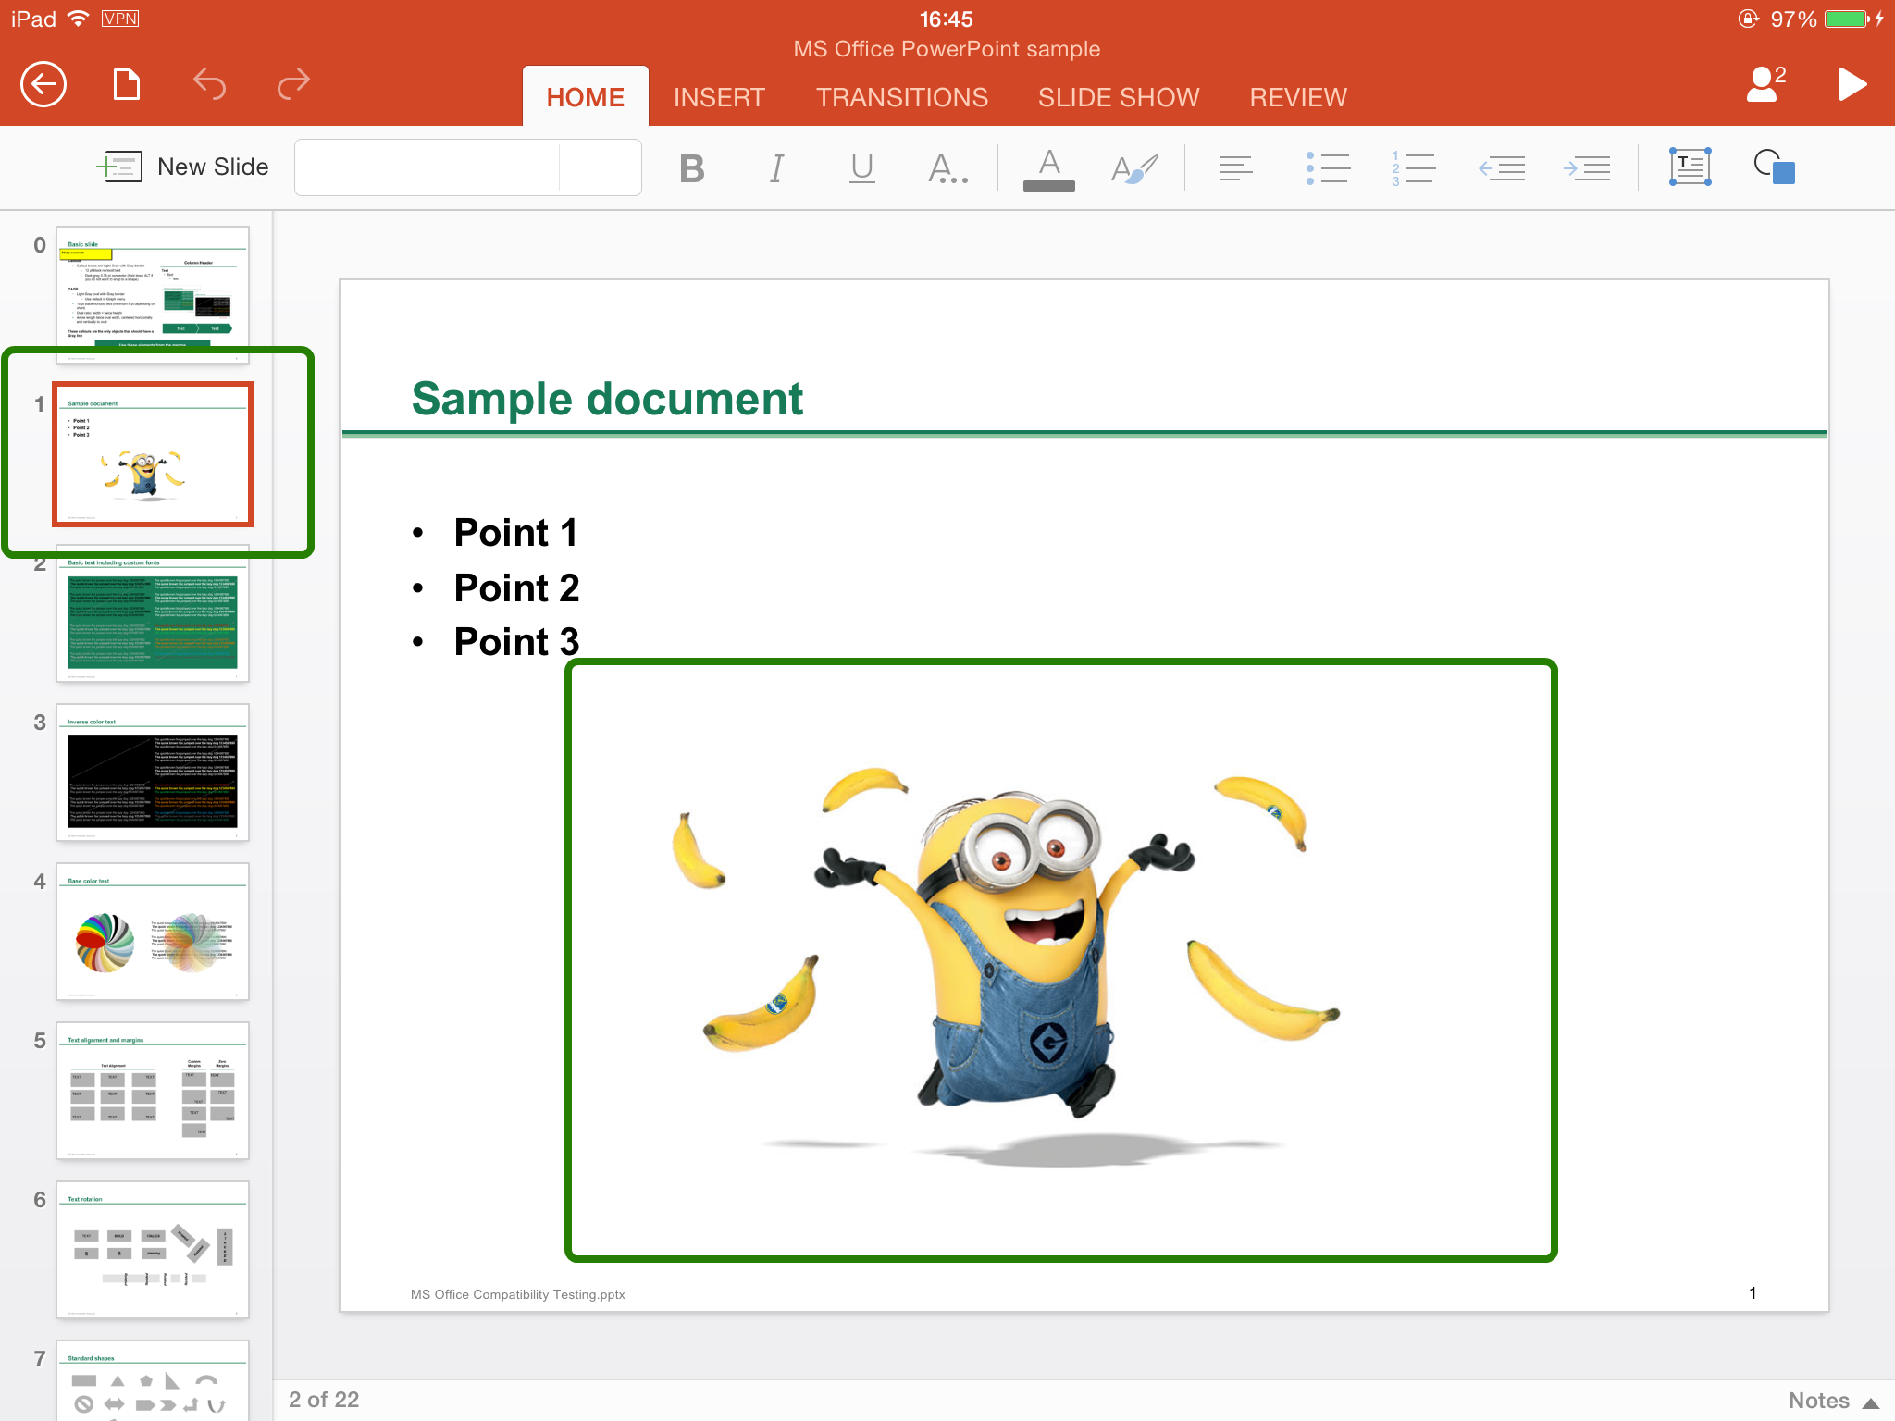
Task: Open the share/collaborators icon
Action: point(1765,84)
